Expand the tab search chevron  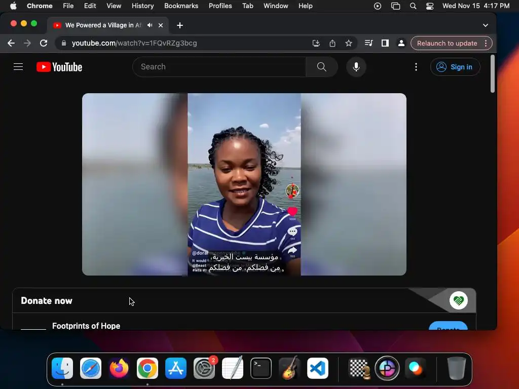point(485,25)
